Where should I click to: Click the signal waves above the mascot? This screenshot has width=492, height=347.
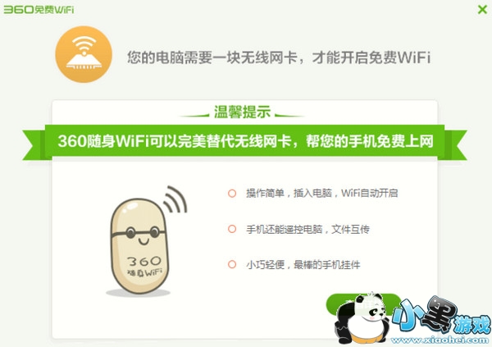click(175, 199)
